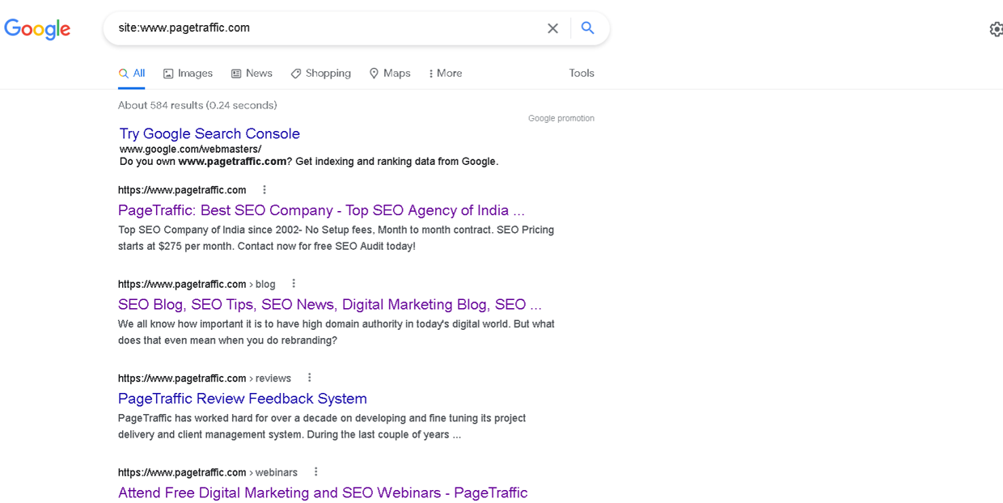Switch to Images search using camera icon
This screenshot has height=503, width=1003.
coord(188,73)
